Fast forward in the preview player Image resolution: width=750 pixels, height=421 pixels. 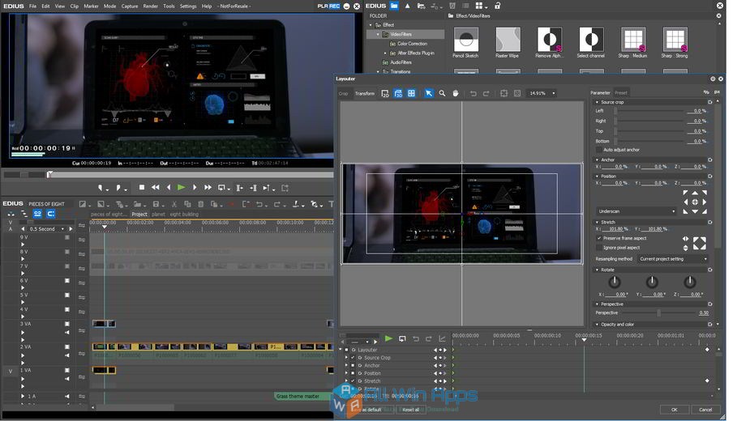click(208, 187)
